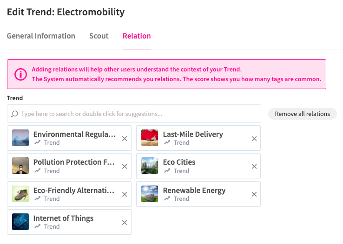
Task: Open the General Information tab
Action: point(41,36)
